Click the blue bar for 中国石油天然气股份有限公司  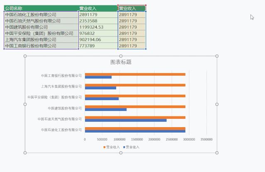[126, 120]
